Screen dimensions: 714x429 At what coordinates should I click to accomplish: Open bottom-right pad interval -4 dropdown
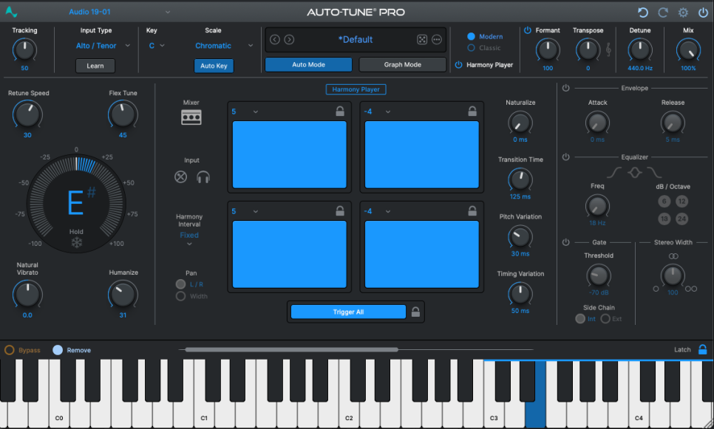click(x=377, y=211)
